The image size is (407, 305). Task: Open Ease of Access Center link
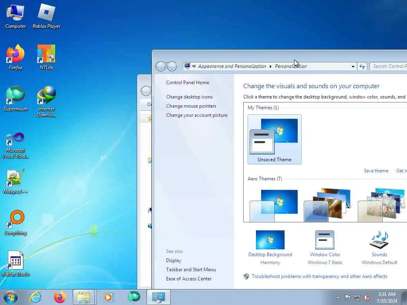coord(189,278)
